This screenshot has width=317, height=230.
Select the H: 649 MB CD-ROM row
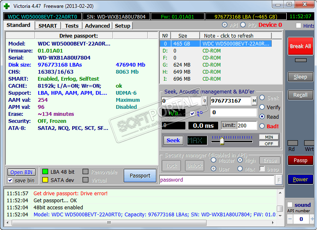pyautogui.click(x=215, y=72)
